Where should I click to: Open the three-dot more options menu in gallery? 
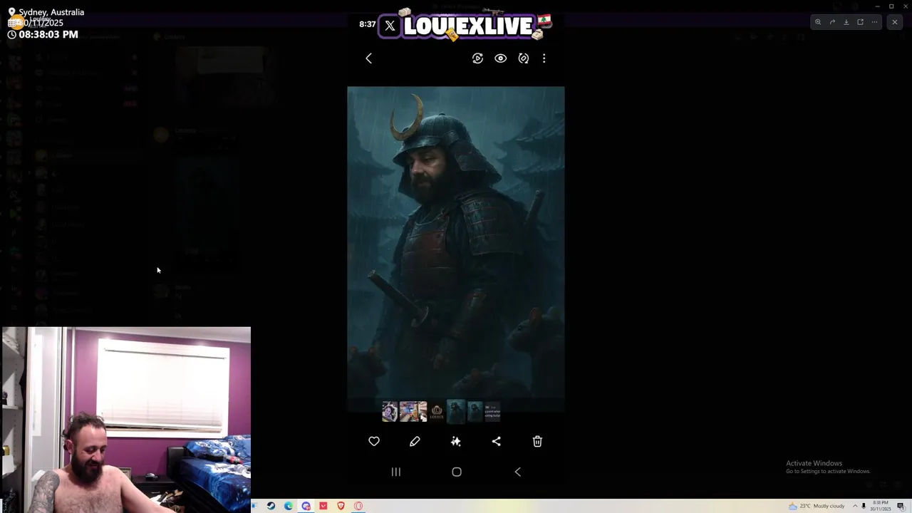click(x=544, y=58)
